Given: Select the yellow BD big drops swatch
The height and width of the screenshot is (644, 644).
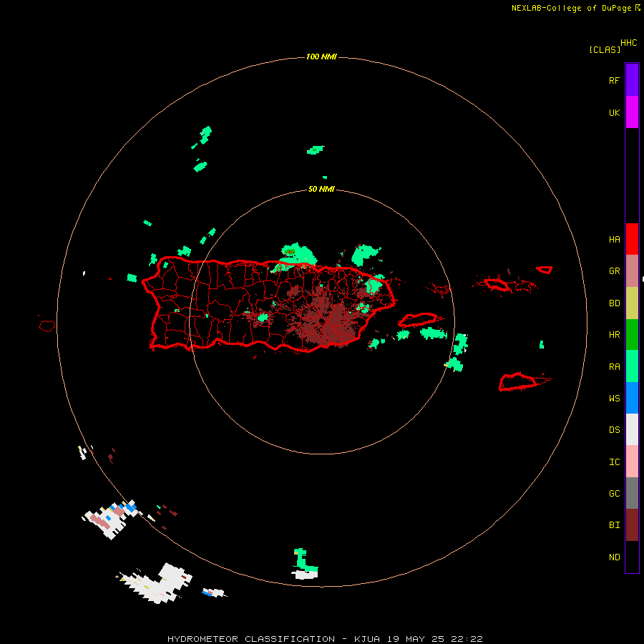Looking at the screenshot, I should pyautogui.click(x=632, y=303).
